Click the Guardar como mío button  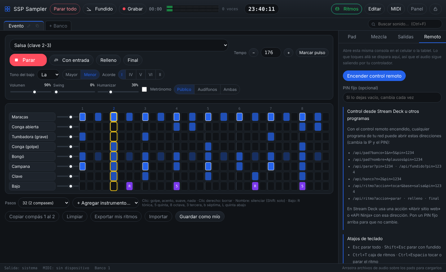(x=200, y=216)
